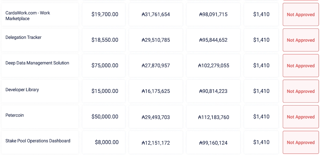Select the Deep Data Management Solution proposal

click(x=37, y=63)
